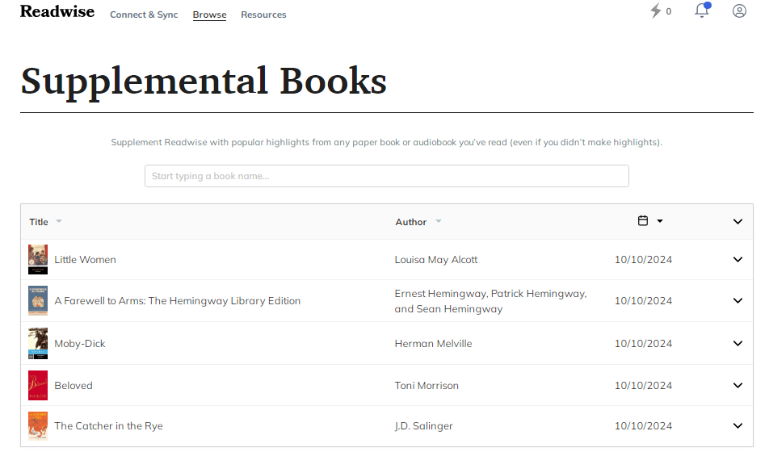Select The Catcher in the Rye title
Viewport: 769px width, 452px height.
click(108, 425)
